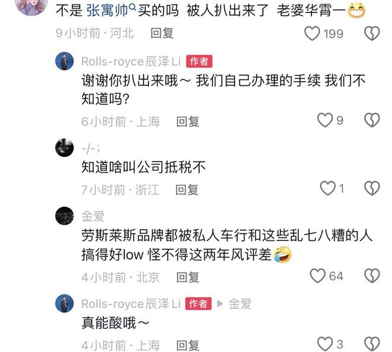Like the 公司抵税 comment with 1 like
Viewport: 392px width, 352px height.
[x=328, y=188]
